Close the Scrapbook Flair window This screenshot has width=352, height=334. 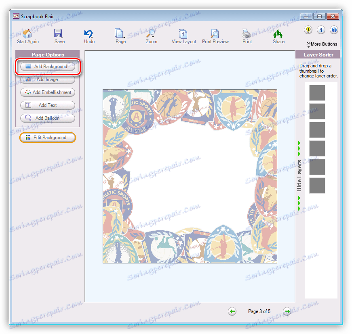click(x=333, y=17)
